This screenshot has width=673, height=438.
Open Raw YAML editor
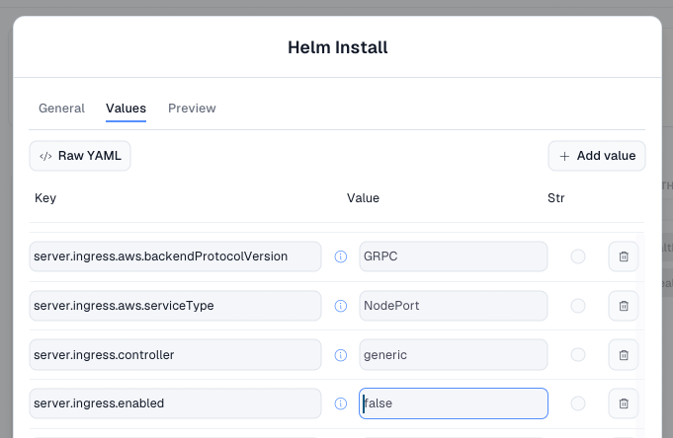(x=80, y=156)
